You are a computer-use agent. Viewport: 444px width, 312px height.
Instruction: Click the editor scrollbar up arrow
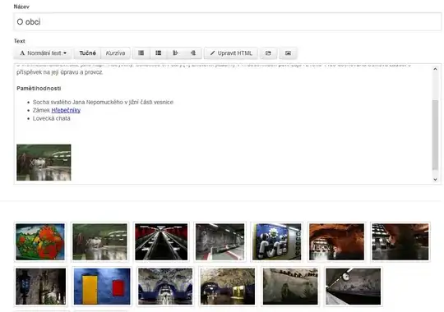435,69
